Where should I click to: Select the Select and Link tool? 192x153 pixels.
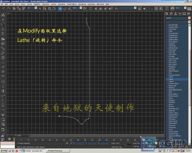[x=14, y=8]
